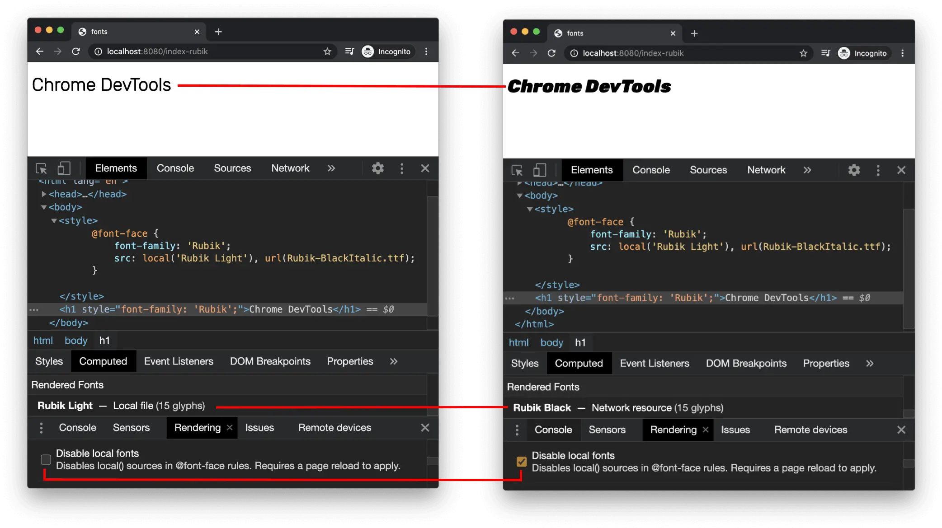This screenshot has height=528, width=942.
Task: Open Network panel in right DevTools
Action: (x=766, y=170)
